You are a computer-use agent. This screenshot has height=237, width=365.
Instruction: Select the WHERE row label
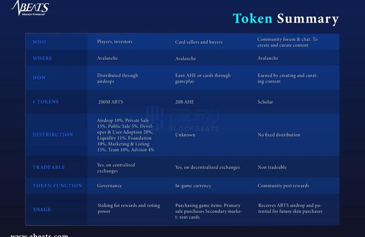42,58
